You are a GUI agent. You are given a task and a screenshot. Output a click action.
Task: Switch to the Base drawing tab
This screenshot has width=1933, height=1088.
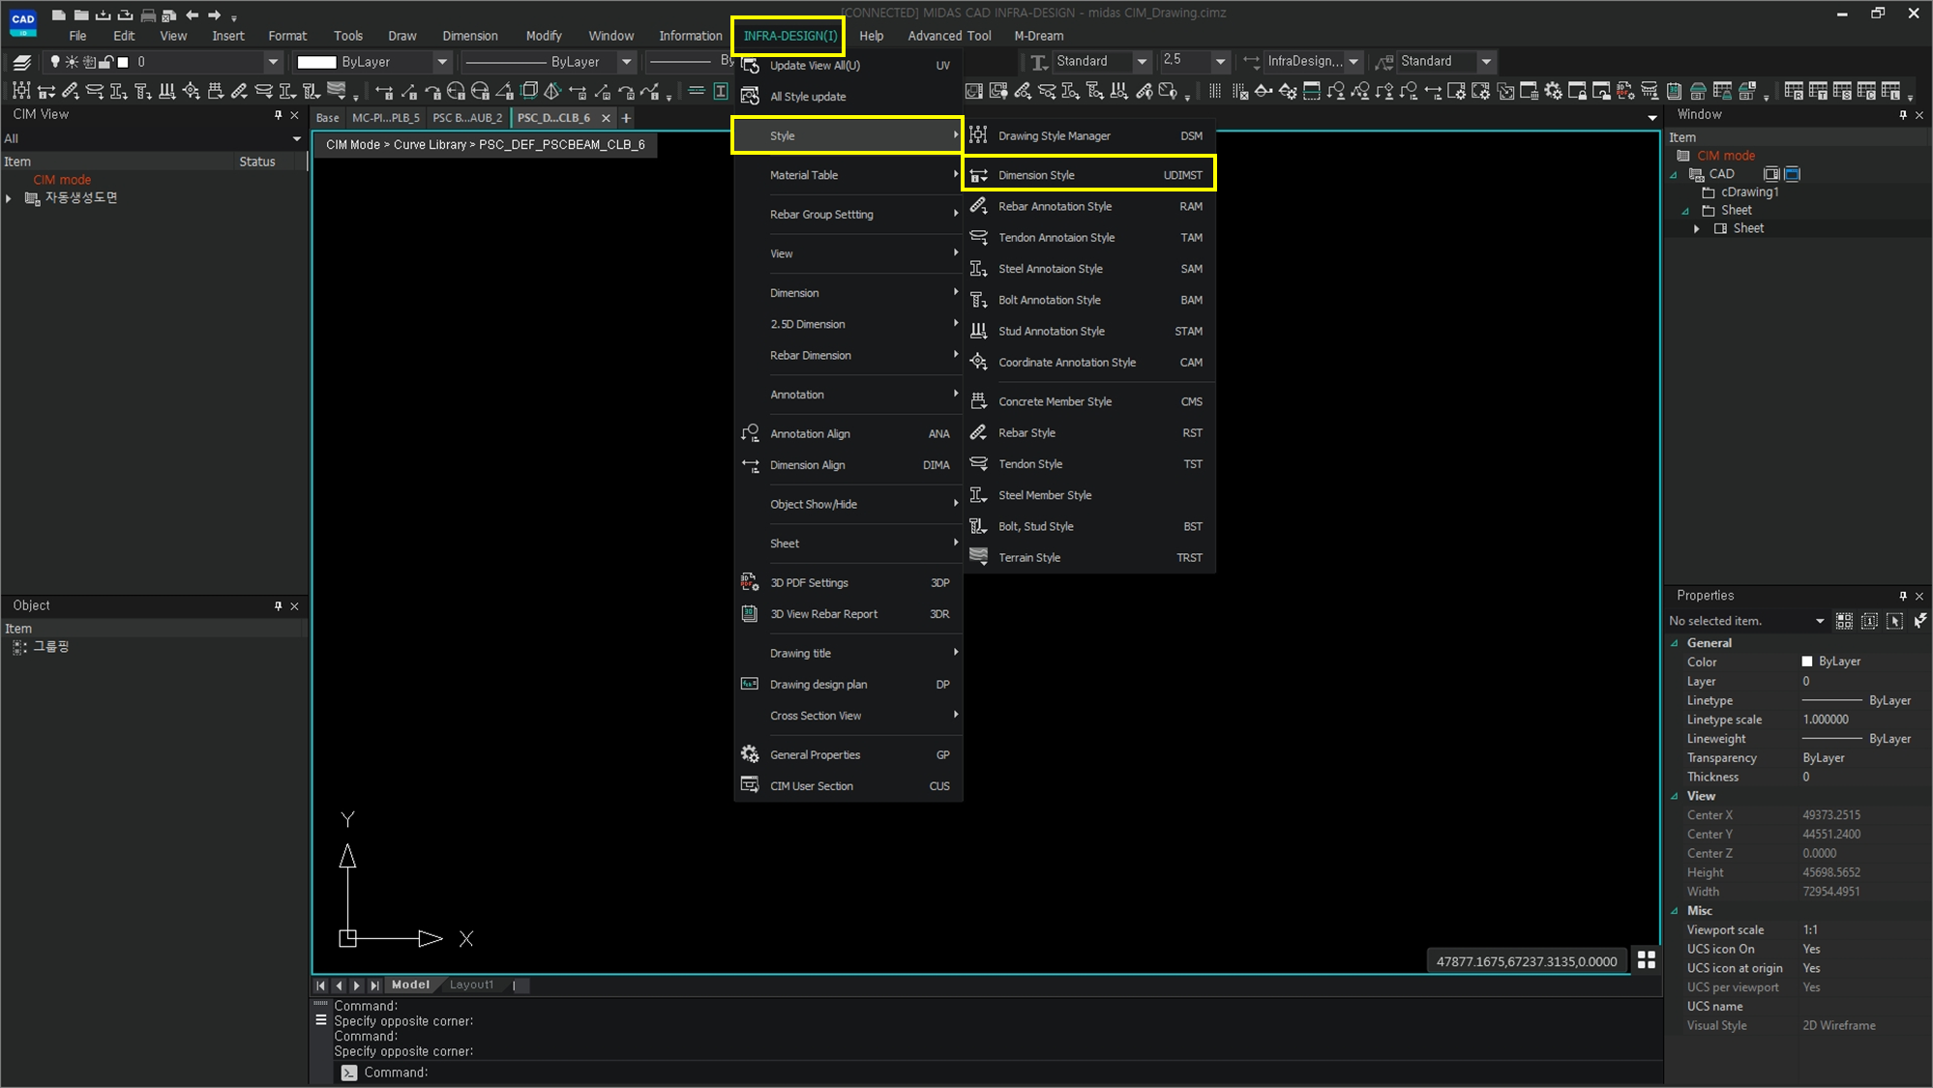(x=328, y=118)
